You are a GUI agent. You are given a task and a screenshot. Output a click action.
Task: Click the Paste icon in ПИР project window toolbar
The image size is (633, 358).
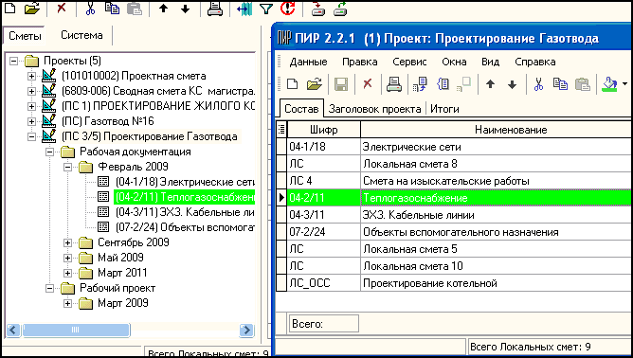tap(583, 84)
